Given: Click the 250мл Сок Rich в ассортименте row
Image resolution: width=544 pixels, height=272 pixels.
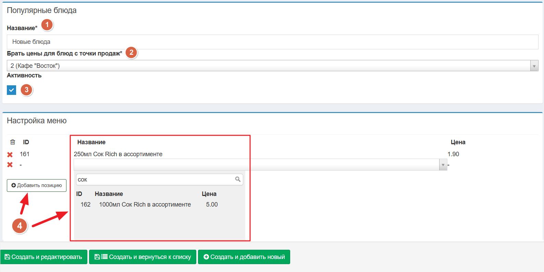Looking at the screenshot, I should tap(118, 154).
